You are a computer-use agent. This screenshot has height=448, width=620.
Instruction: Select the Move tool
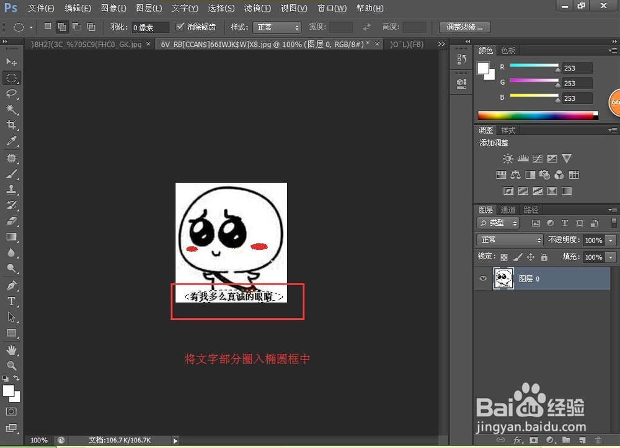click(11, 62)
